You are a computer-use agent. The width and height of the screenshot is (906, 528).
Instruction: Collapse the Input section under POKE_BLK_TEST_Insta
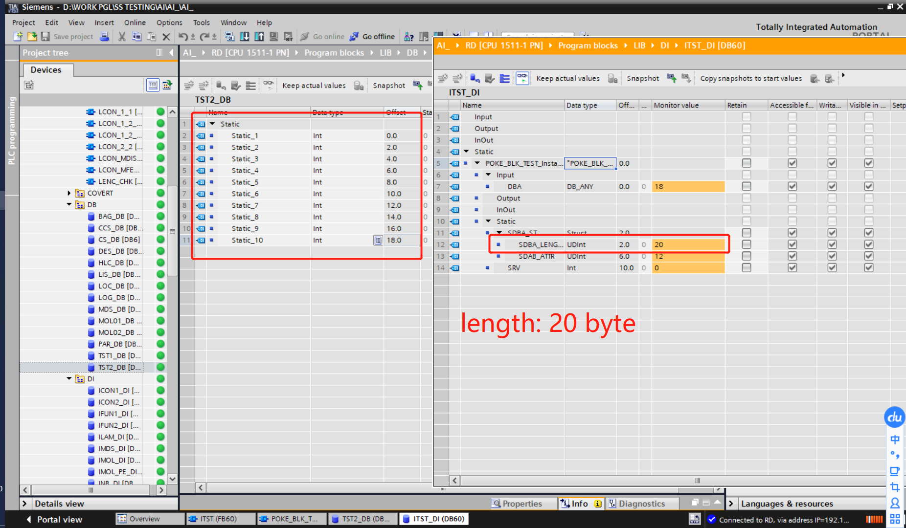488,175
